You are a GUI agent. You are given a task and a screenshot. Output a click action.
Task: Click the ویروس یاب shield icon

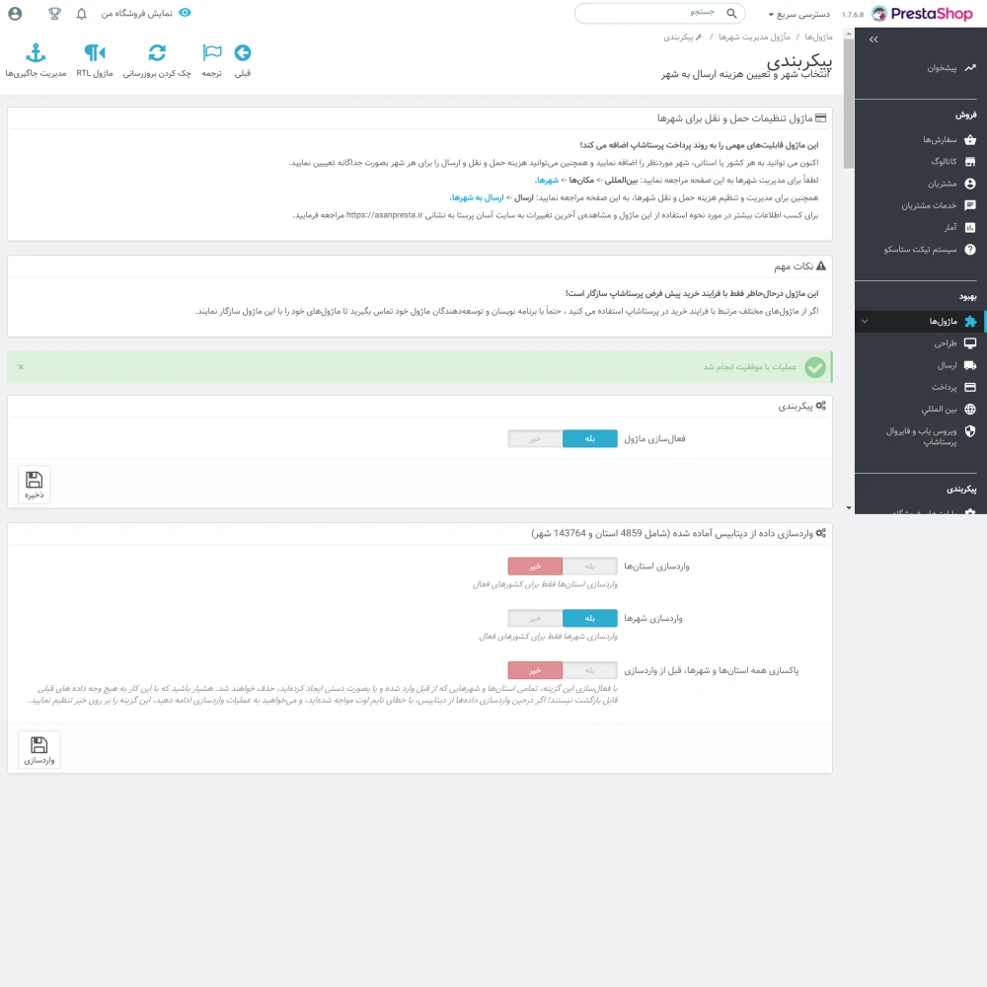[970, 431]
